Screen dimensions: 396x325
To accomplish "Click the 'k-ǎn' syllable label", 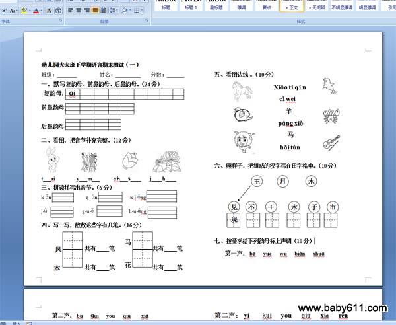I will (x=46, y=197).
